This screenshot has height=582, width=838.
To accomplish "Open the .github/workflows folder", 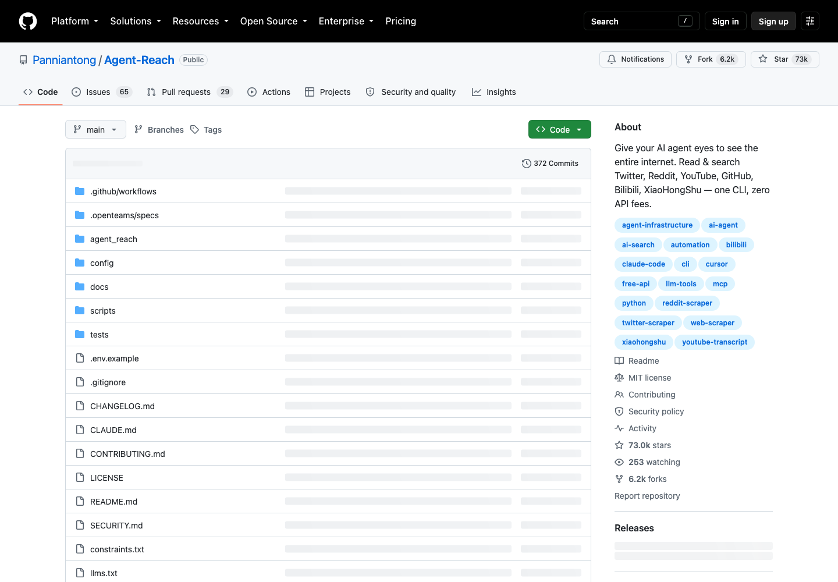I will [123, 191].
